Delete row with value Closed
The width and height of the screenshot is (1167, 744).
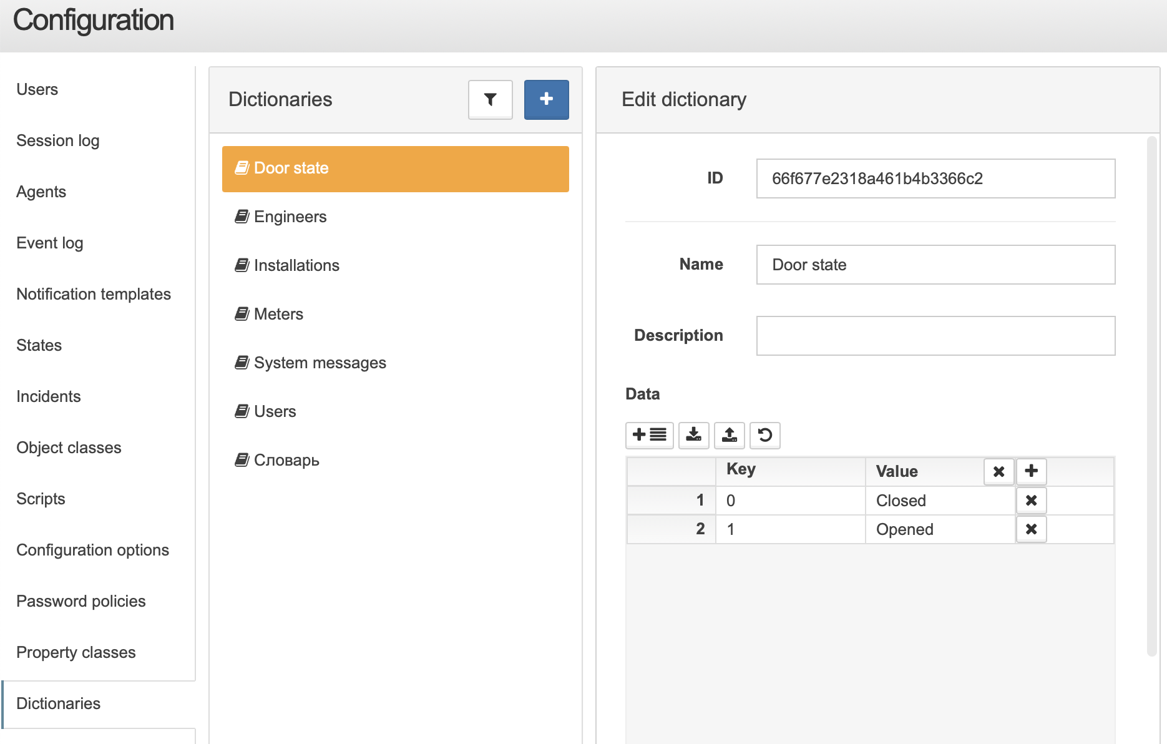1031,501
